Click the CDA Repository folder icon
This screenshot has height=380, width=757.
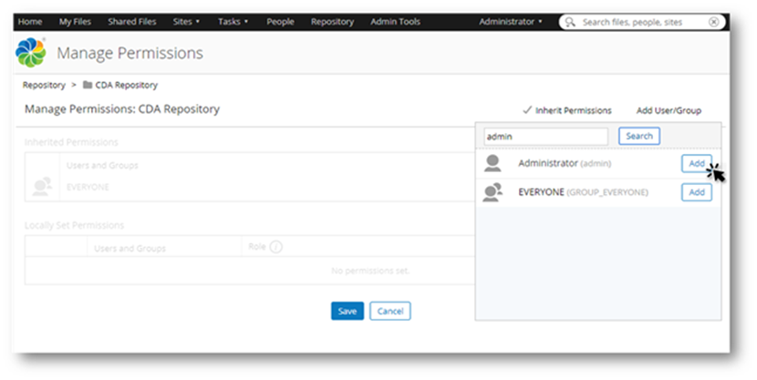[x=88, y=85]
